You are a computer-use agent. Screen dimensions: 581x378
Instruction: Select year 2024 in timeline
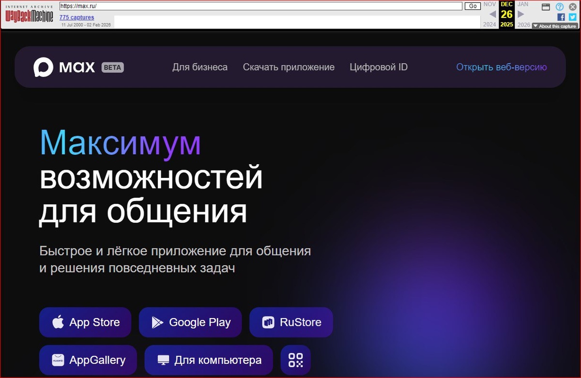pos(490,25)
